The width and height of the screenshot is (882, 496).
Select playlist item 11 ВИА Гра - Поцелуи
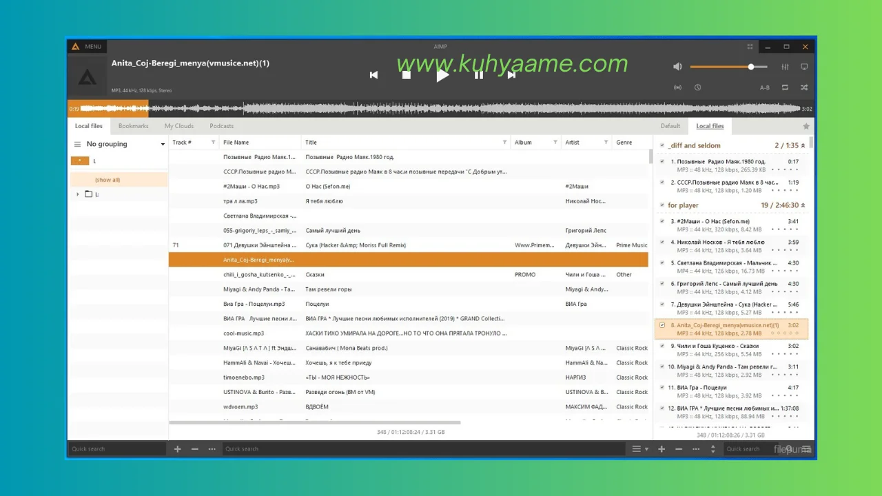(731, 391)
